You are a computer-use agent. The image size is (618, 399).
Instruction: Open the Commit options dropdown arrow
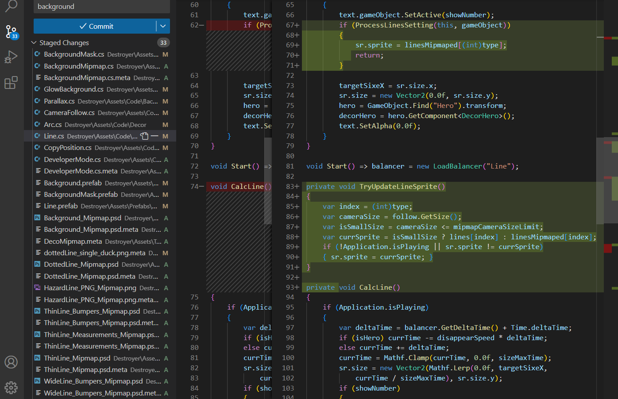[x=163, y=26]
